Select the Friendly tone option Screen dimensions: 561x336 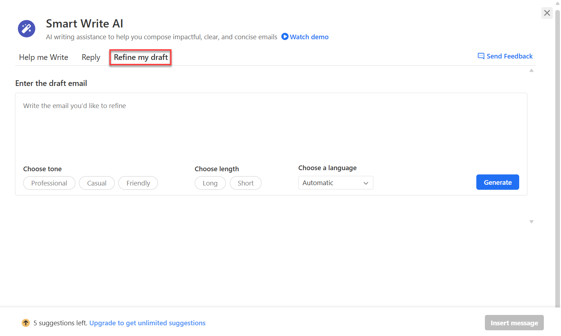tap(138, 183)
